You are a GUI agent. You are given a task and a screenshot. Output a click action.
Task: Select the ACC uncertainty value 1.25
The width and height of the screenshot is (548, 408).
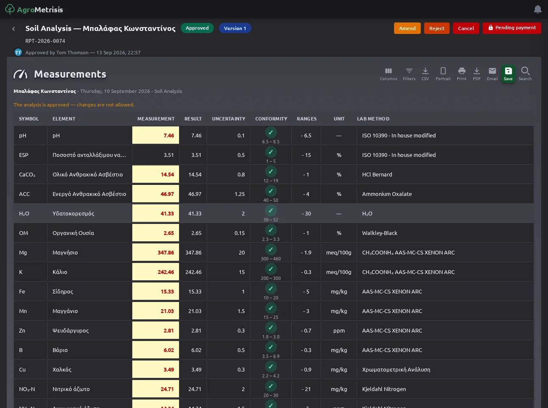pos(240,194)
